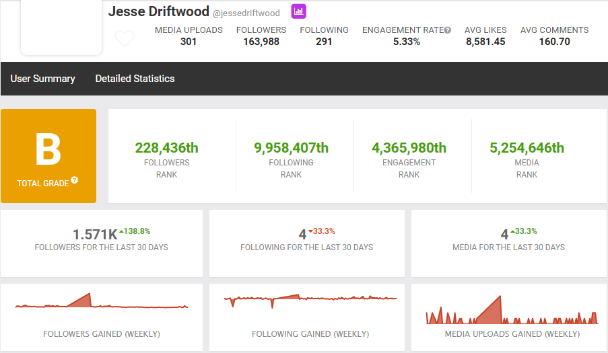The image size is (608, 353).
Task: Open the User Summary tab
Action: click(x=42, y=79)
